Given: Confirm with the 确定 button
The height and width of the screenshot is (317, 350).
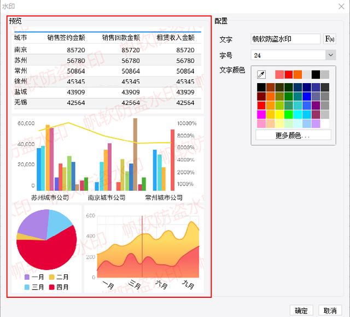Looking at the screenshot, I should pos(301,310).
